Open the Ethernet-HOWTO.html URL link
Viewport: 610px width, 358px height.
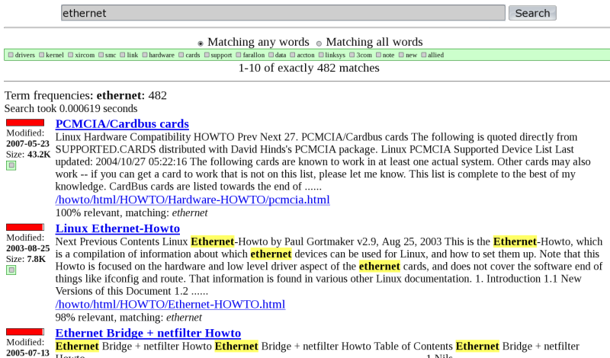(170, 305)
